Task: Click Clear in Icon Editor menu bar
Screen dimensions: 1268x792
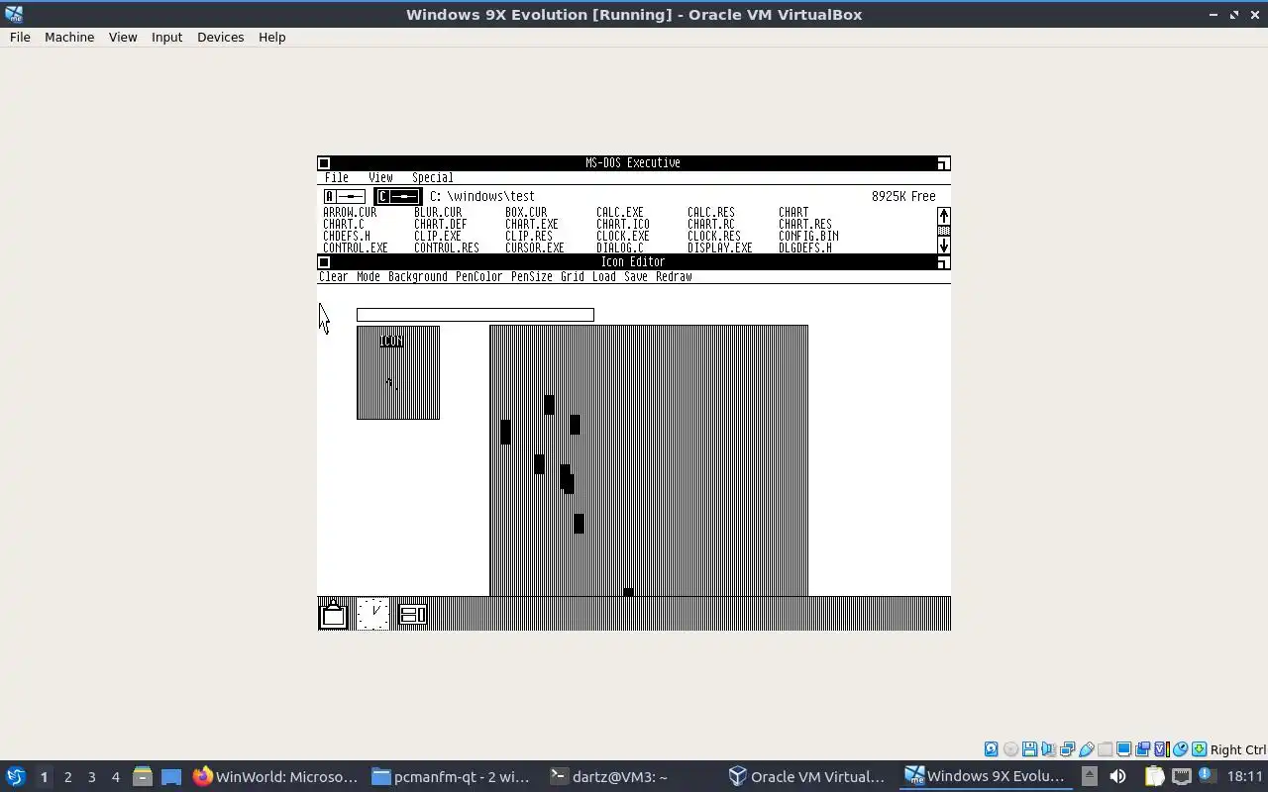Action: click(334, 277)
